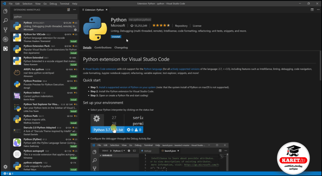Switch to the Changelog tab
This screenshot has width=322, height=176.
[121, 48]
